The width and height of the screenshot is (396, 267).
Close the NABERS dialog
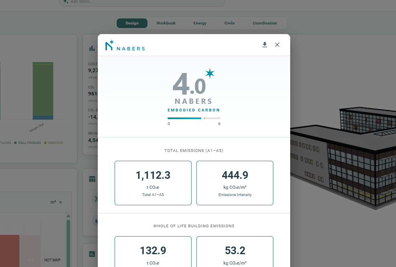click(277, 45)
